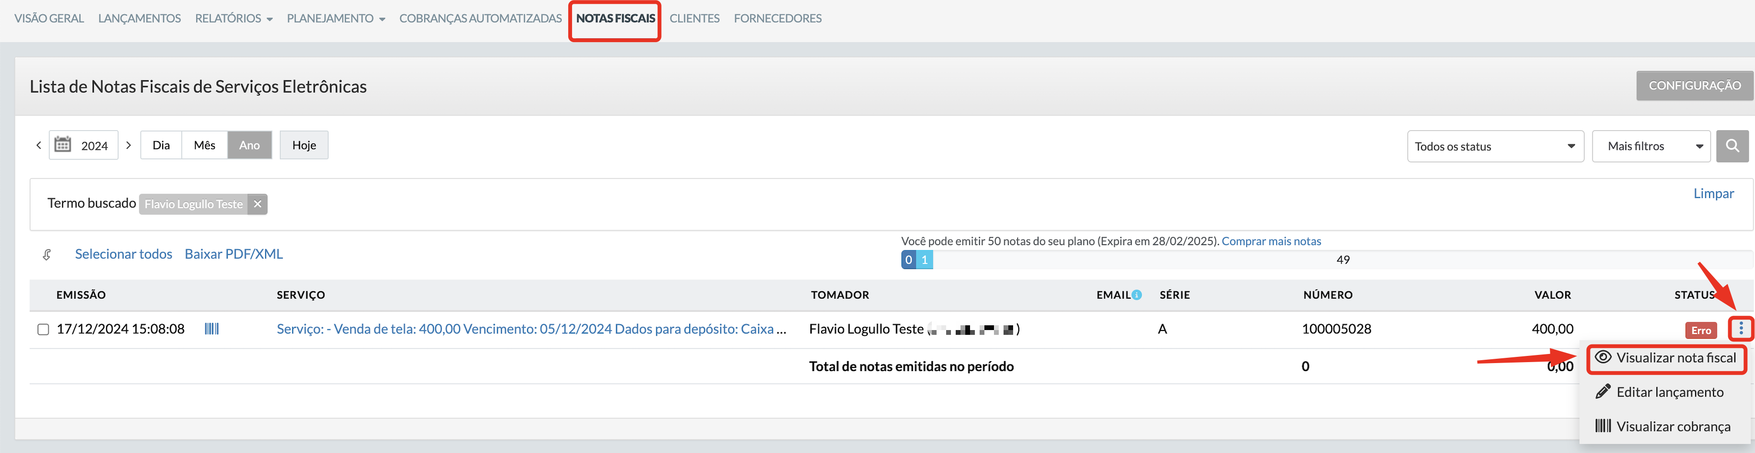
Task: Open the Clientes tab
Action: [694, 18]
